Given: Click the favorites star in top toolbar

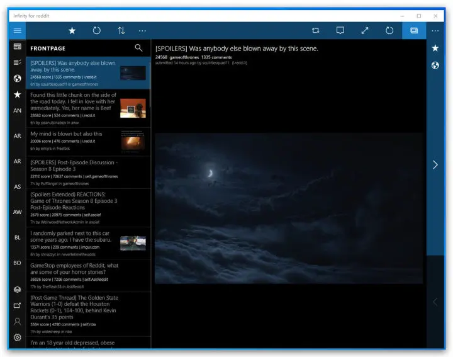Looking at the screenshot, I should point(72,31).
